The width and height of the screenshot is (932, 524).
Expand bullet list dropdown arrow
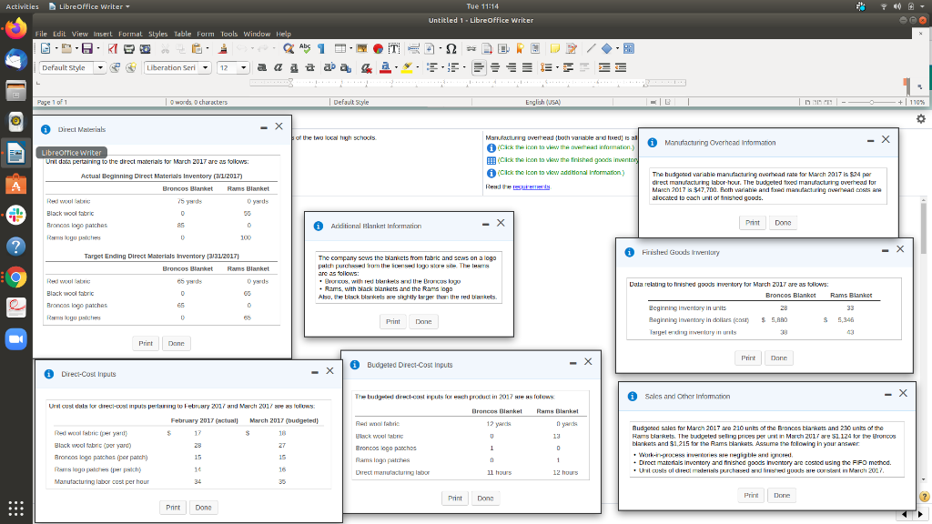(x=443, y=67)
